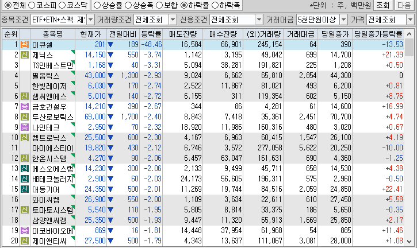Click the (외)거래량 column header
417x248 pixels.
pyautogui.click(x=263, y=34)
